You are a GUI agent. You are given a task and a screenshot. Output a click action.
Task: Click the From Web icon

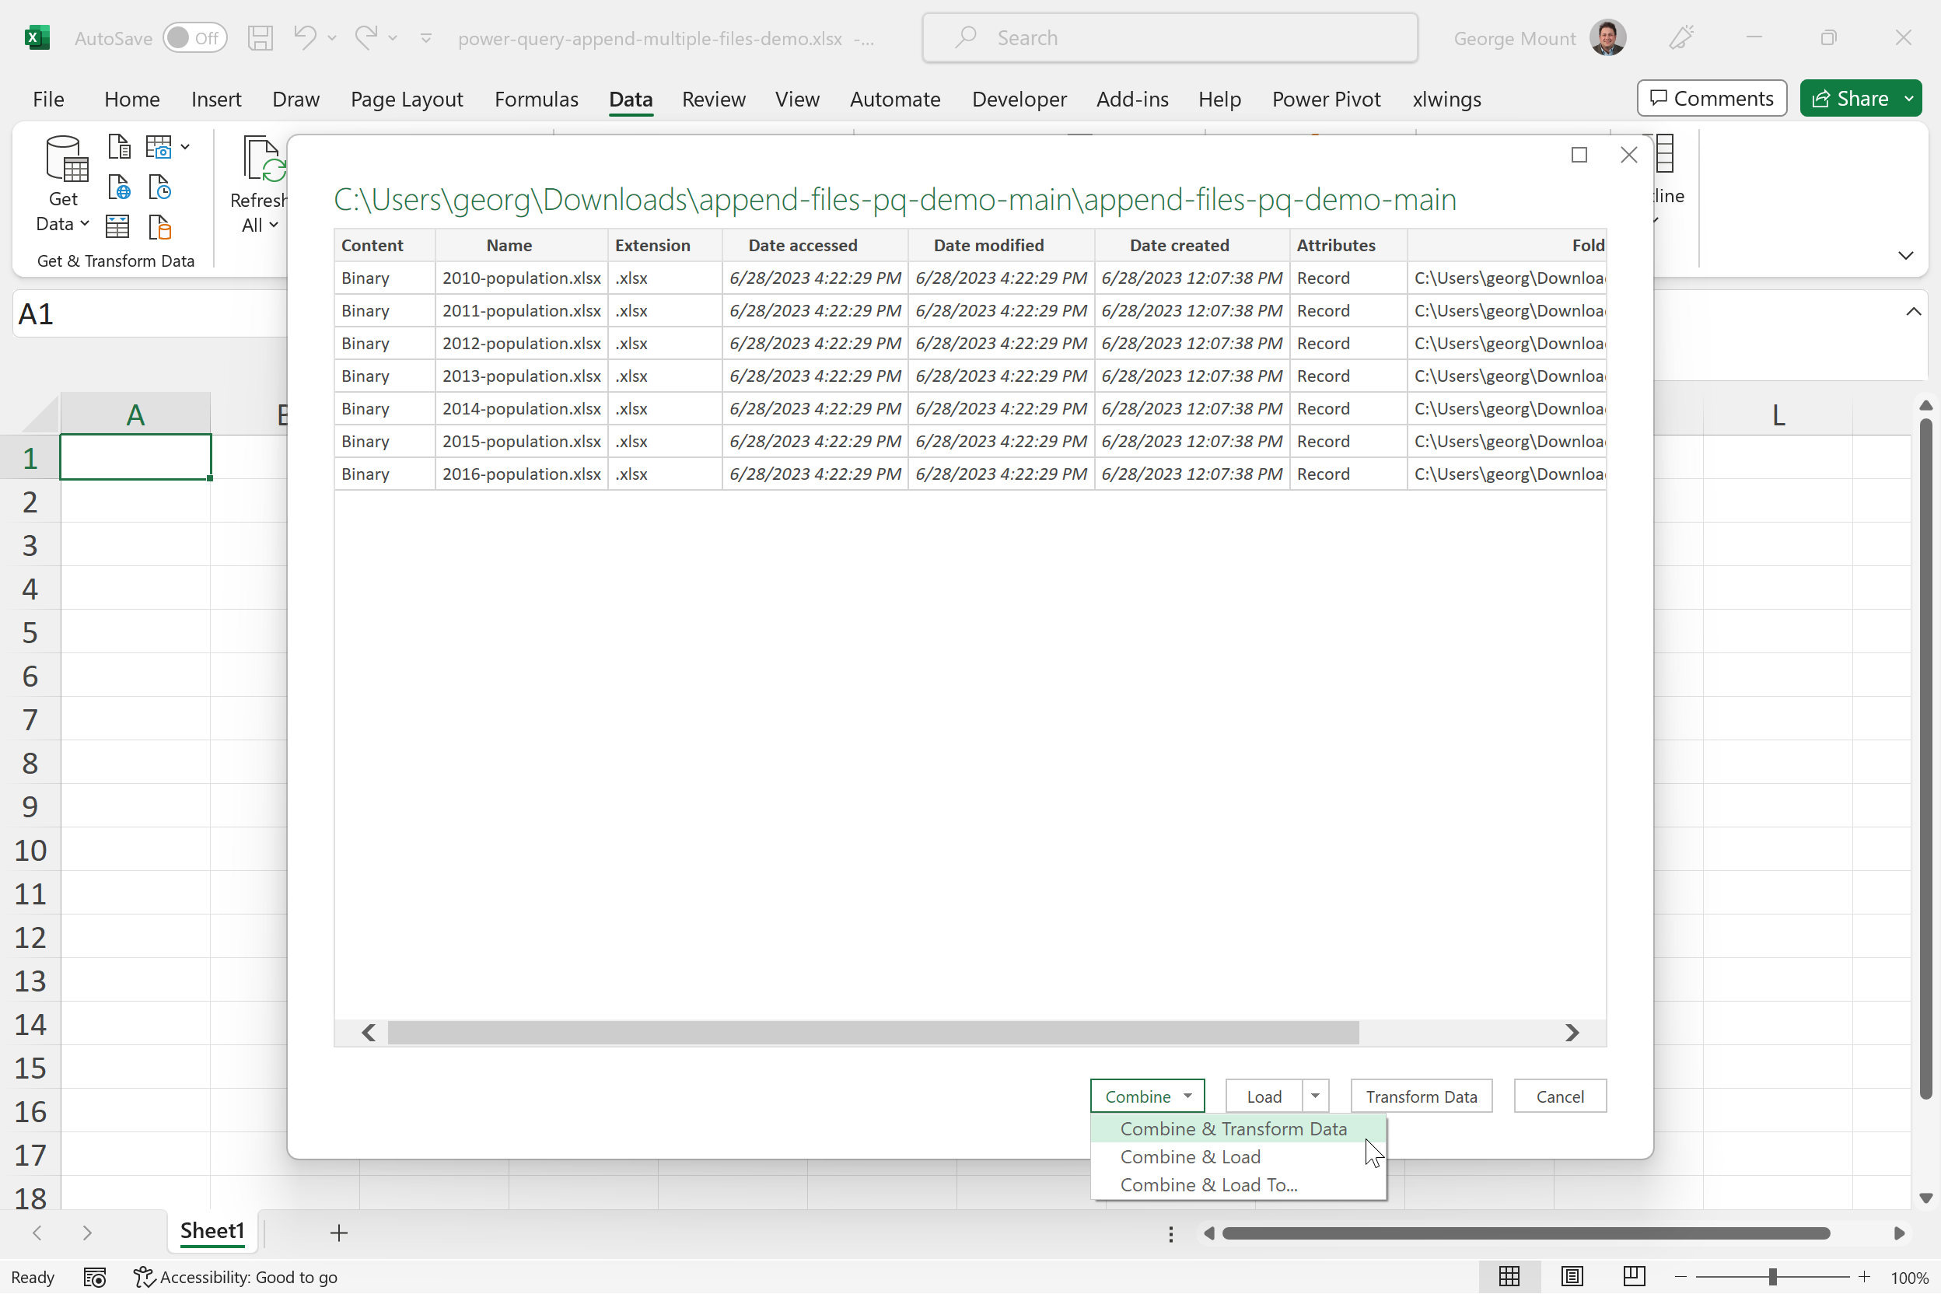(119, 187)
